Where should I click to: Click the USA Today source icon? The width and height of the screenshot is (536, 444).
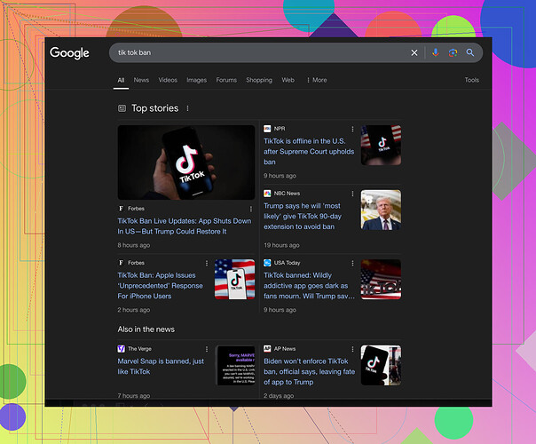(x=267, y=263)
